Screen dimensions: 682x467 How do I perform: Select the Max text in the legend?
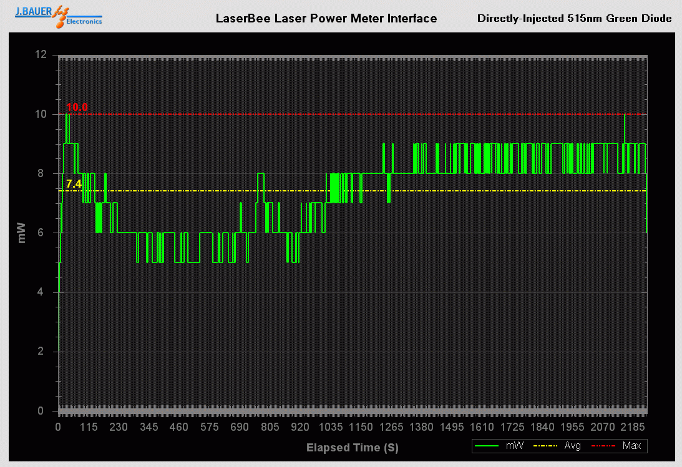click(631, 446)
